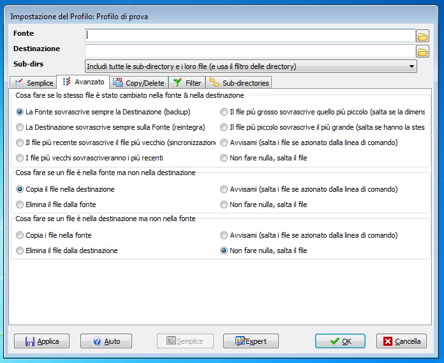Select 'Copia i file nella fonte' option
The width and height of the screenshot is (444, 363).
coord(20,235)
